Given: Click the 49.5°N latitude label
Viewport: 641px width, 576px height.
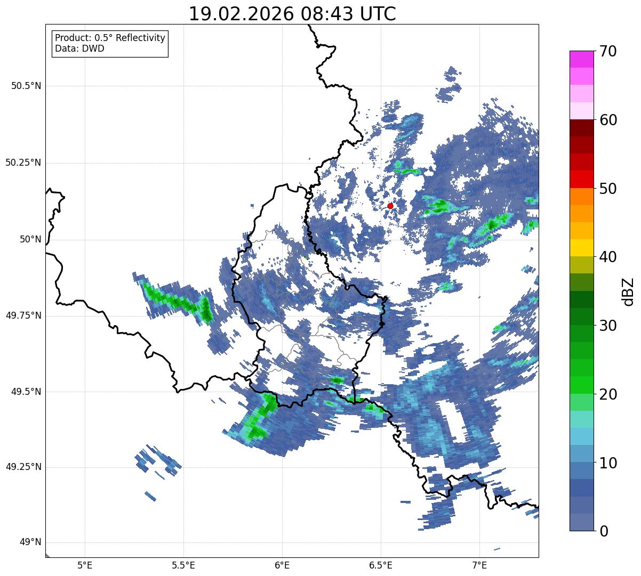Looking at the screenshot, I should [x=26, y=392].
